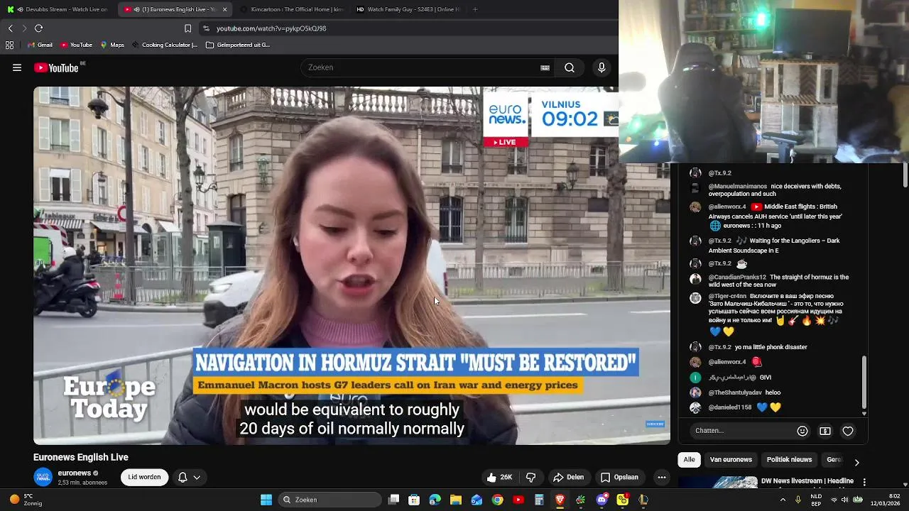Open Task View on taskbar
Screen dimensions: 909x511
[x=394, y=500]
